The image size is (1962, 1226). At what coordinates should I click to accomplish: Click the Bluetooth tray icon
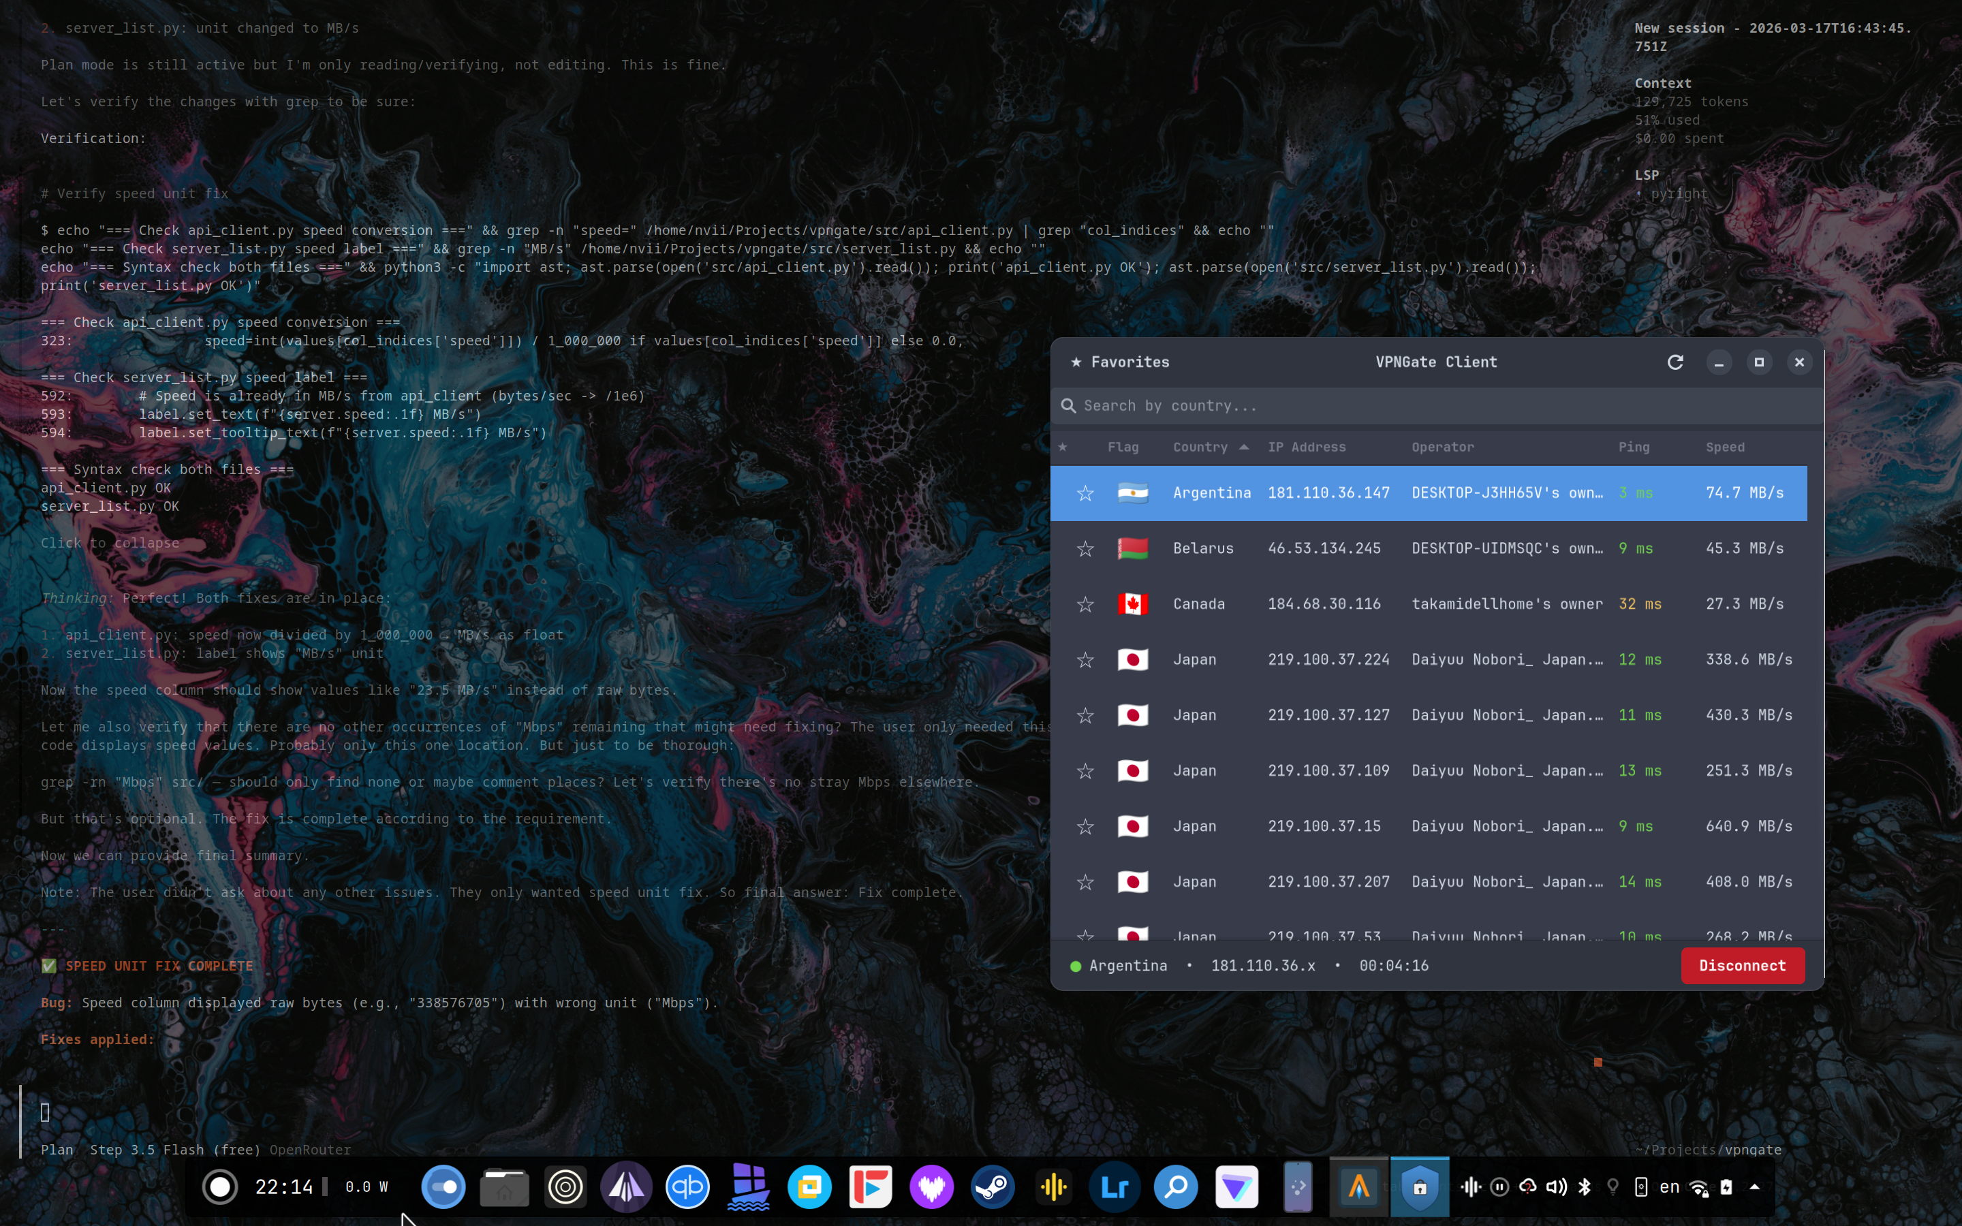click(x=1584, y=1187)
